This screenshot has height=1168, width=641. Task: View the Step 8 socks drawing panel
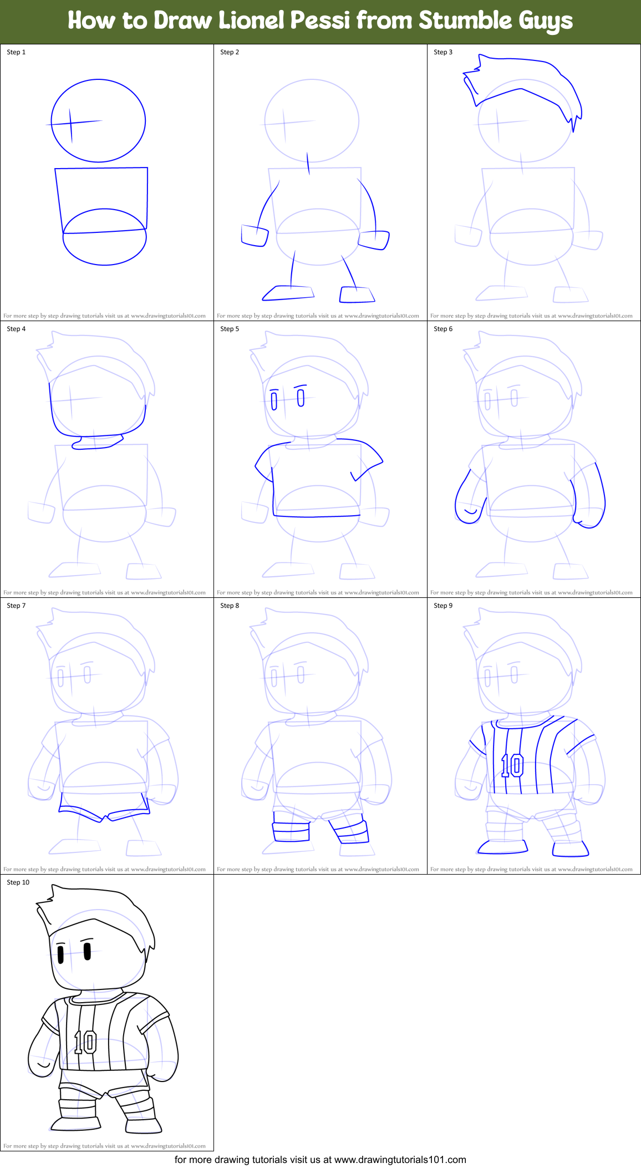point(320,736)
